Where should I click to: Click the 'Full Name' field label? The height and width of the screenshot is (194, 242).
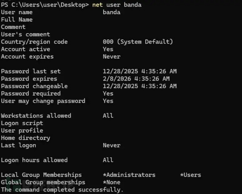[16, 20]
